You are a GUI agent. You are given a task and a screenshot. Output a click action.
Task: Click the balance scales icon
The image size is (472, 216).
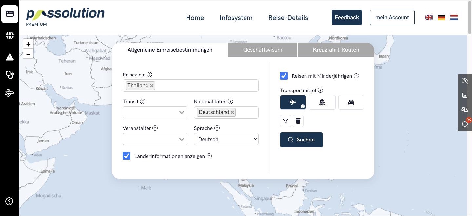[x=464, y=110]
